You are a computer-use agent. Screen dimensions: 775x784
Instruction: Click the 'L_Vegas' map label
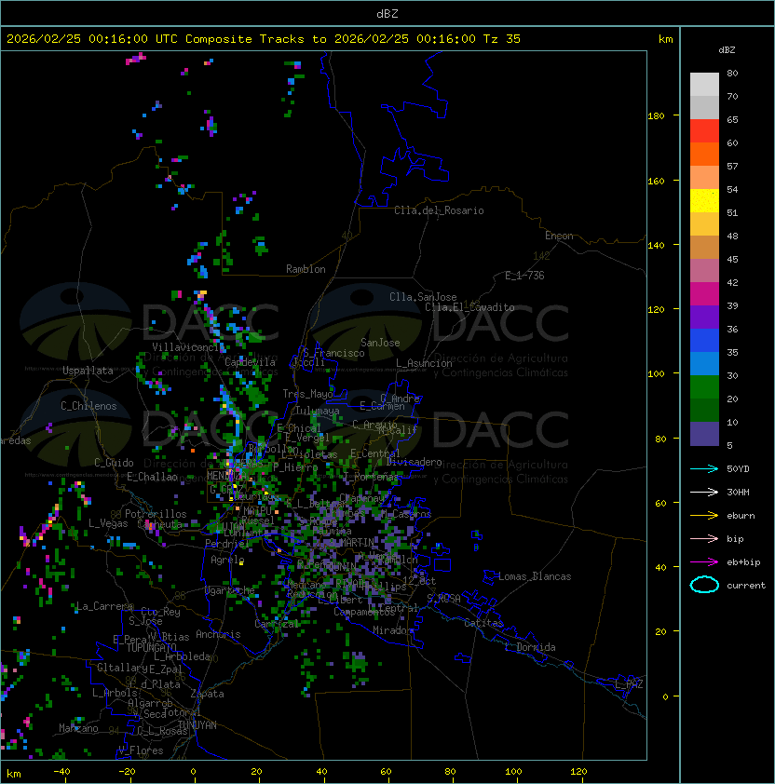pos(108,523)
